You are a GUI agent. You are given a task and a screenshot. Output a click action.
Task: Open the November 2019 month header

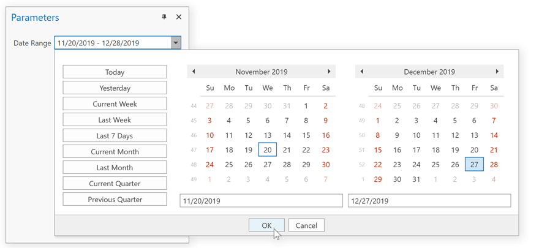pyautogui.click(x=262, y=72)
